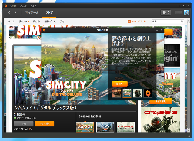Switch to the ストア tab
This screenshot has width=194, height=141.
49,13
